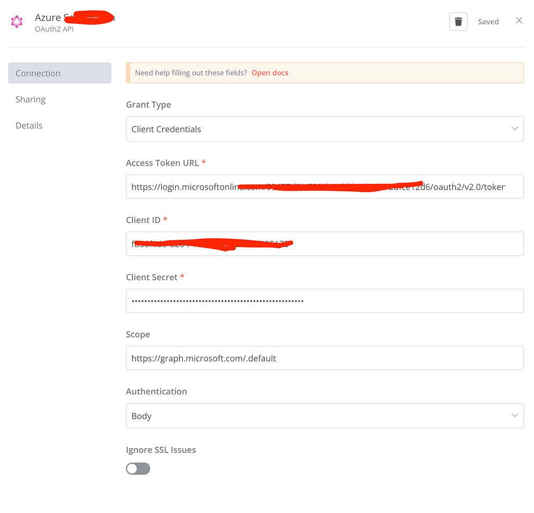Click the Grant Type dropdown chevron
The height and width of the screenshot is (513, 534).
[515, 129]
